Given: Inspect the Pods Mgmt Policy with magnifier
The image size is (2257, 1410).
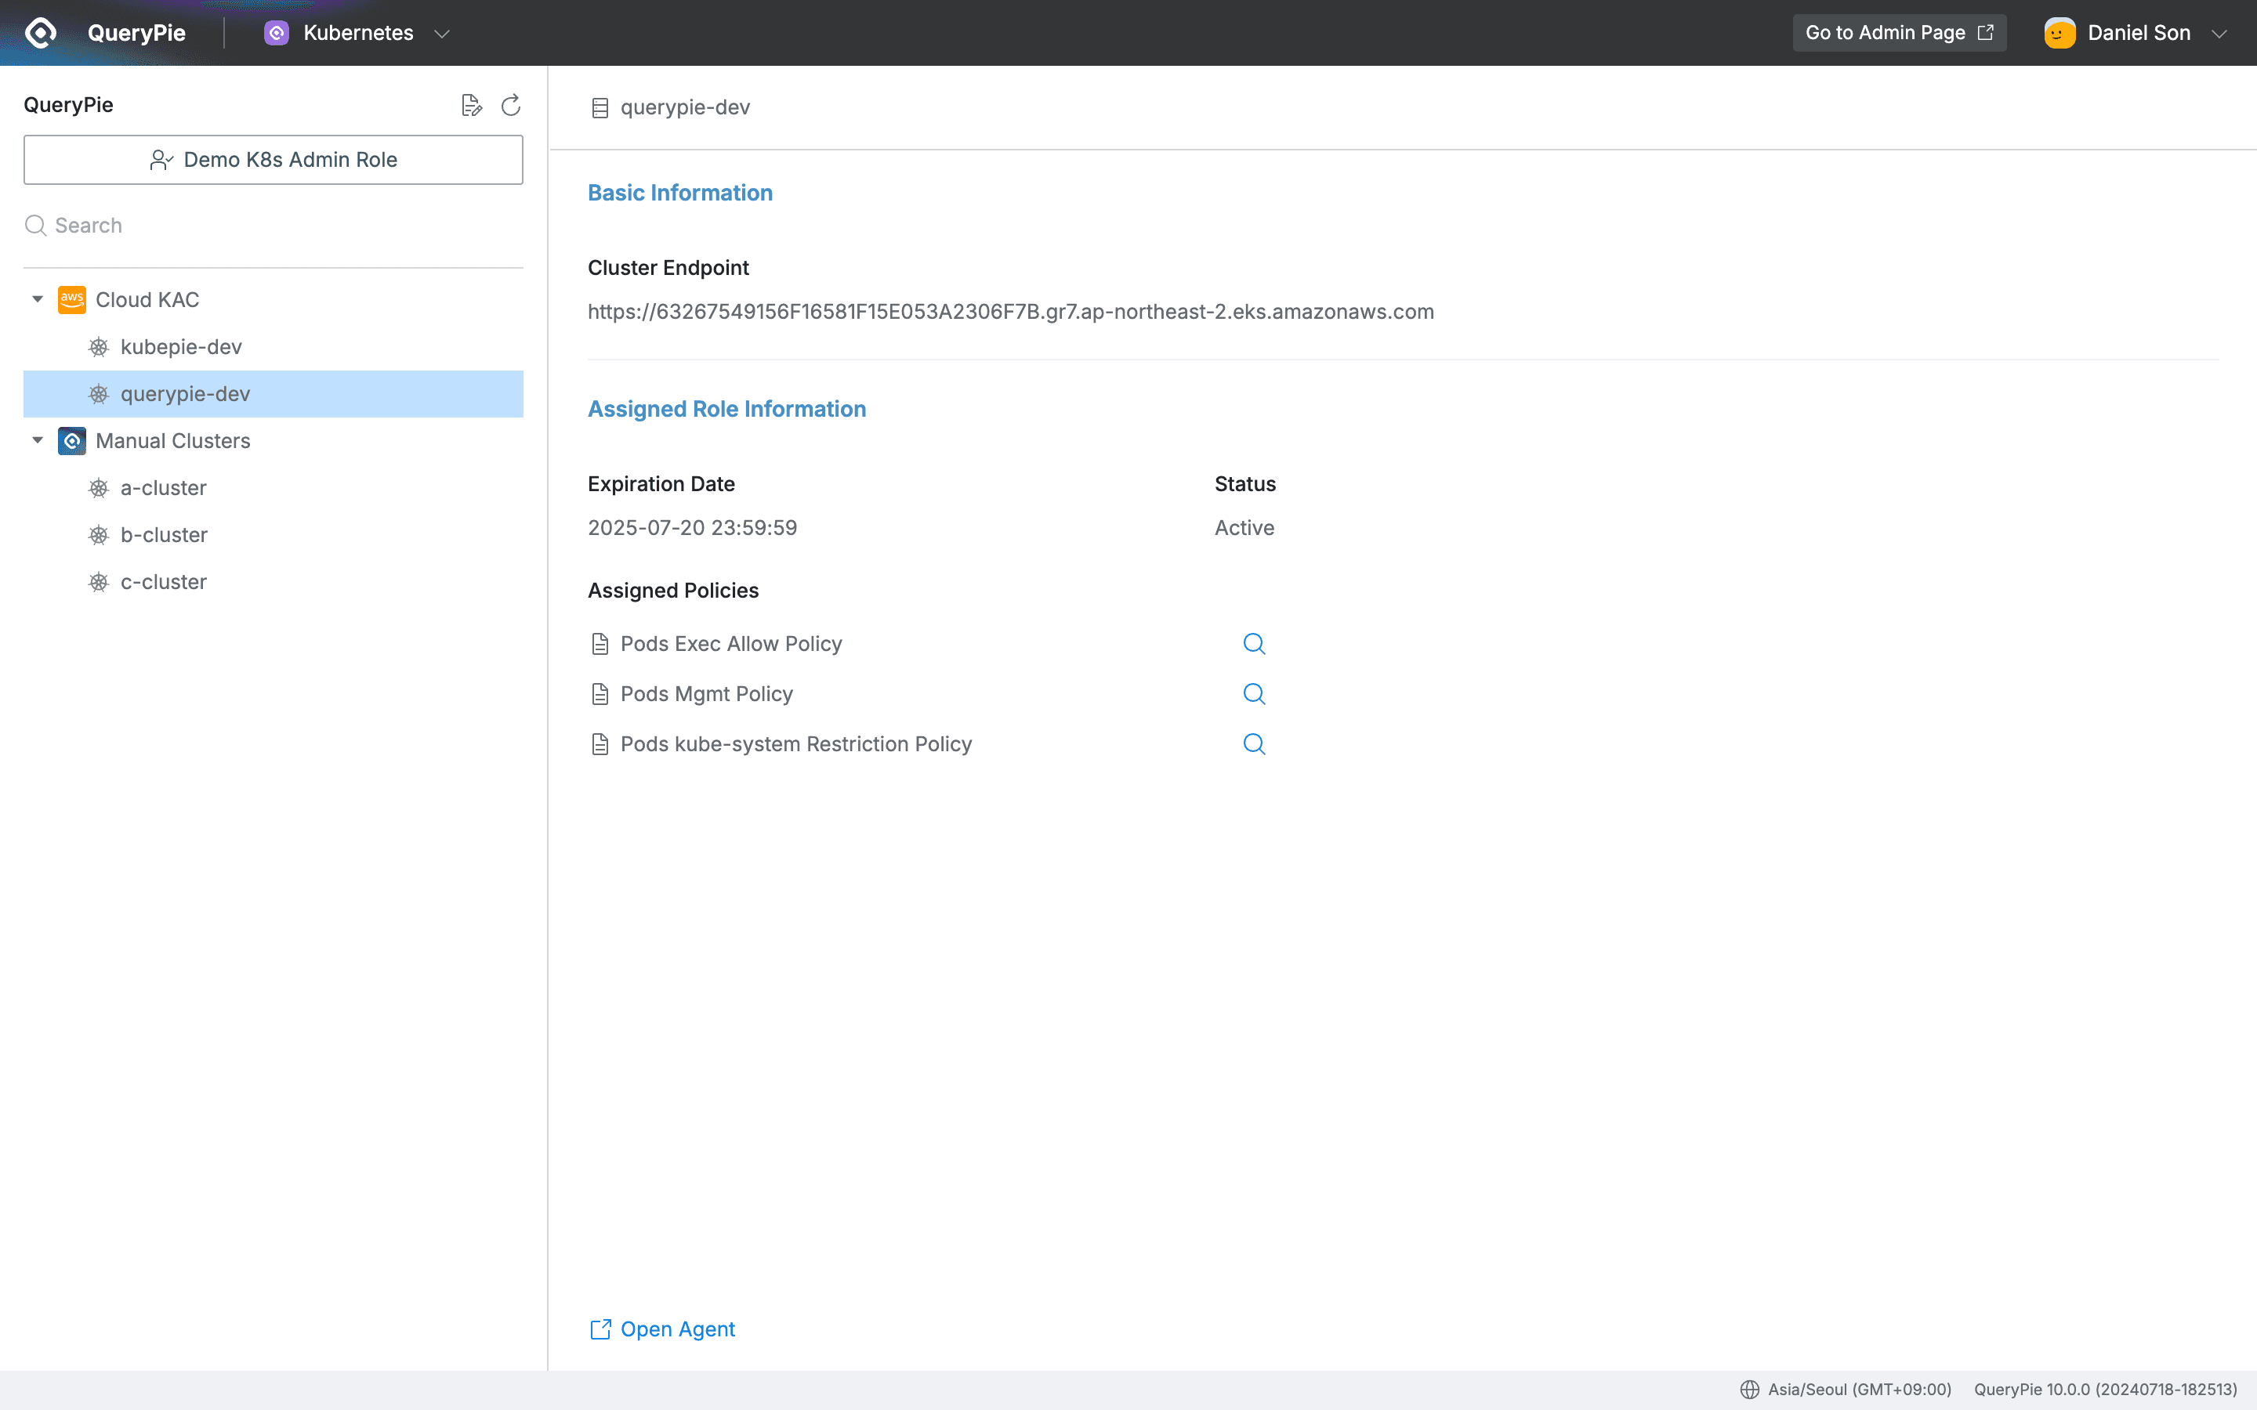Looking at the screenshot, I should click(x=1253, y=694).
